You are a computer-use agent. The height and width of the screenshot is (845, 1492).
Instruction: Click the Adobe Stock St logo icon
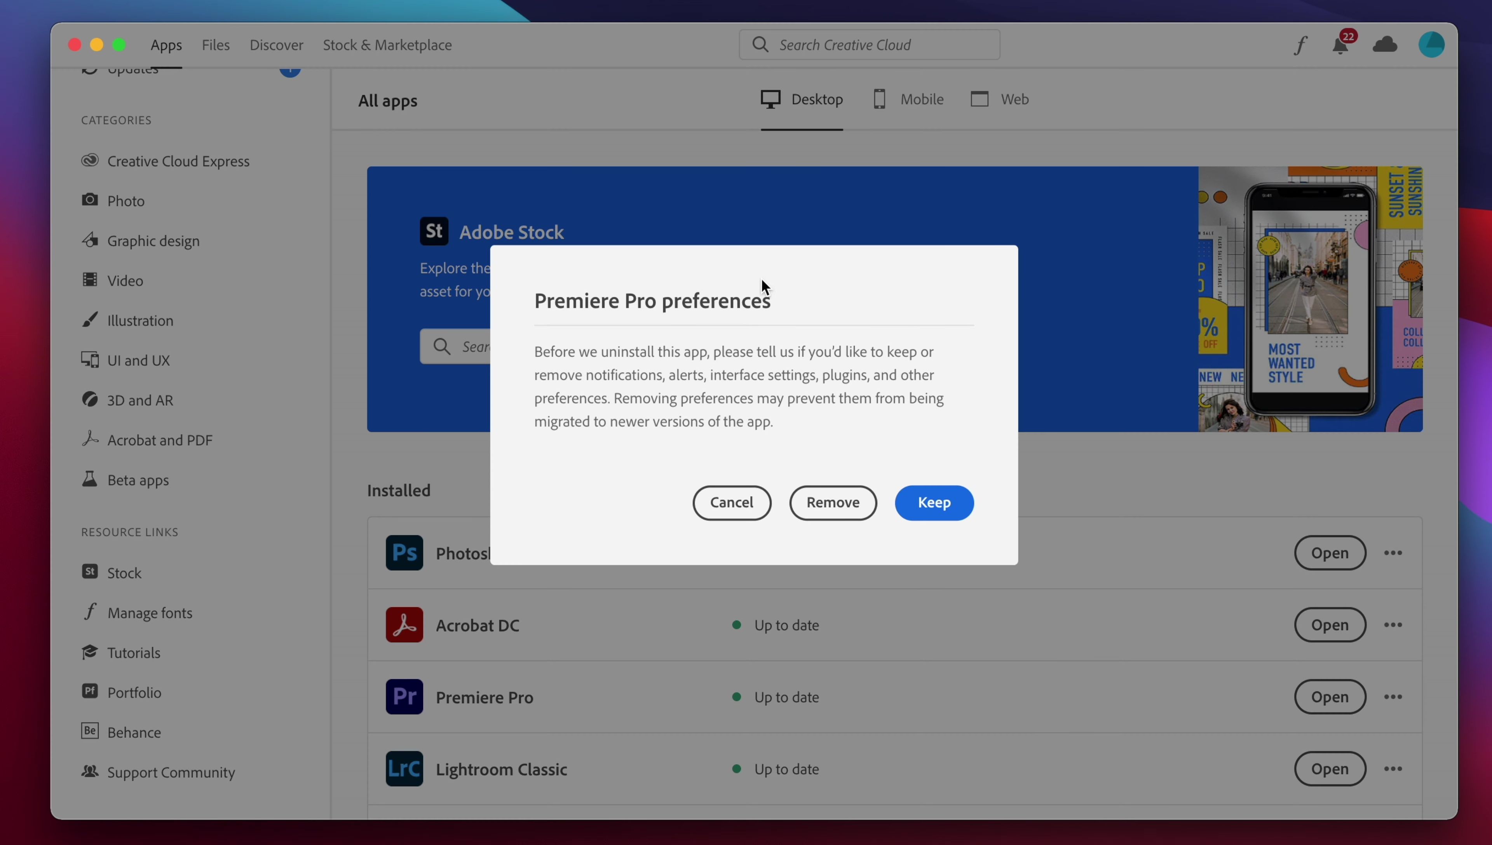pos(434,231)
